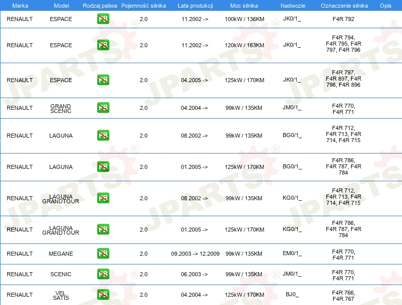This screenshot has width=402, height=305.
Task: Click SCENIC model cell with date 06.2003
Action: pos(61,274)
